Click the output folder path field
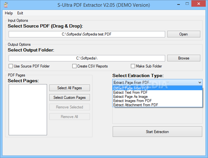The image size is (208, 158). coord(87,58)
